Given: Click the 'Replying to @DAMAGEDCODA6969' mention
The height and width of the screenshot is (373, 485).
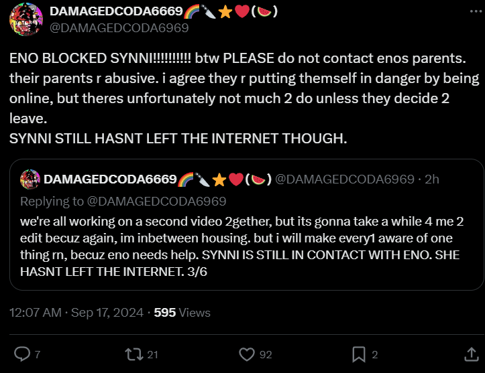Looking at the screenshot, I should (x=156, y=202).
